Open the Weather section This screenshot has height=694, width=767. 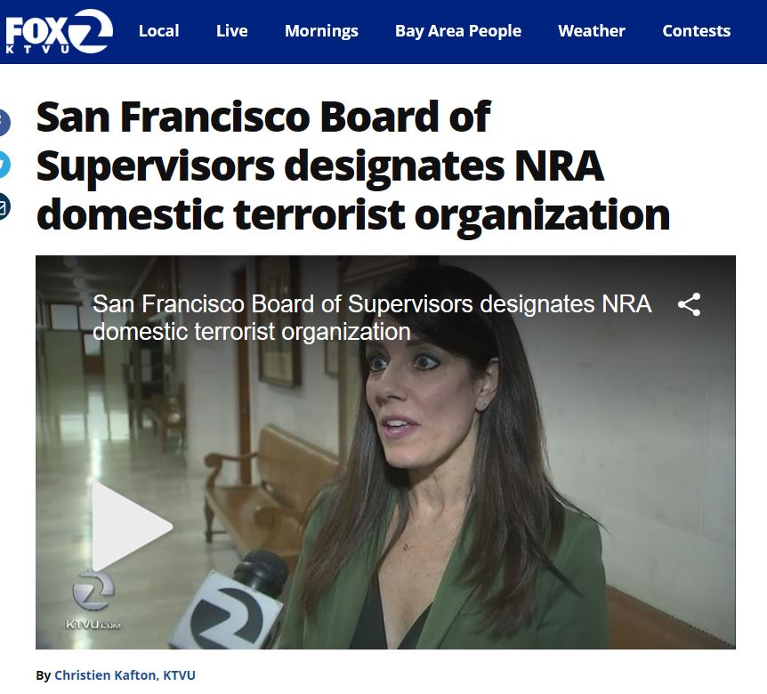pyautogui.click(x=592, y=31)
